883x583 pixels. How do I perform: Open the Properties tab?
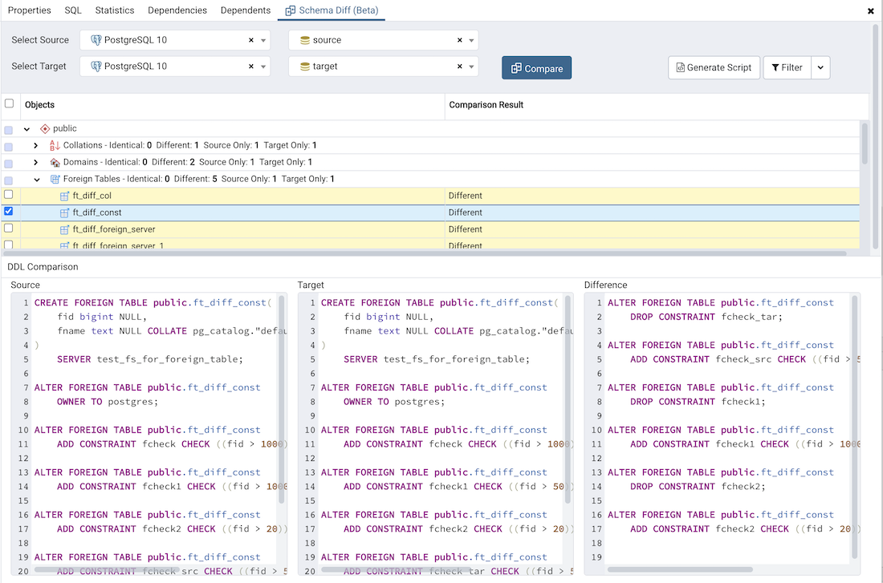(x=29, y=10)
